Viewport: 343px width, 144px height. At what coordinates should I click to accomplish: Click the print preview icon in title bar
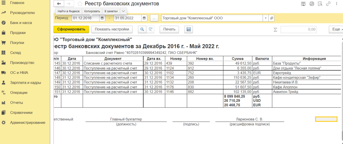click(320, 4)
